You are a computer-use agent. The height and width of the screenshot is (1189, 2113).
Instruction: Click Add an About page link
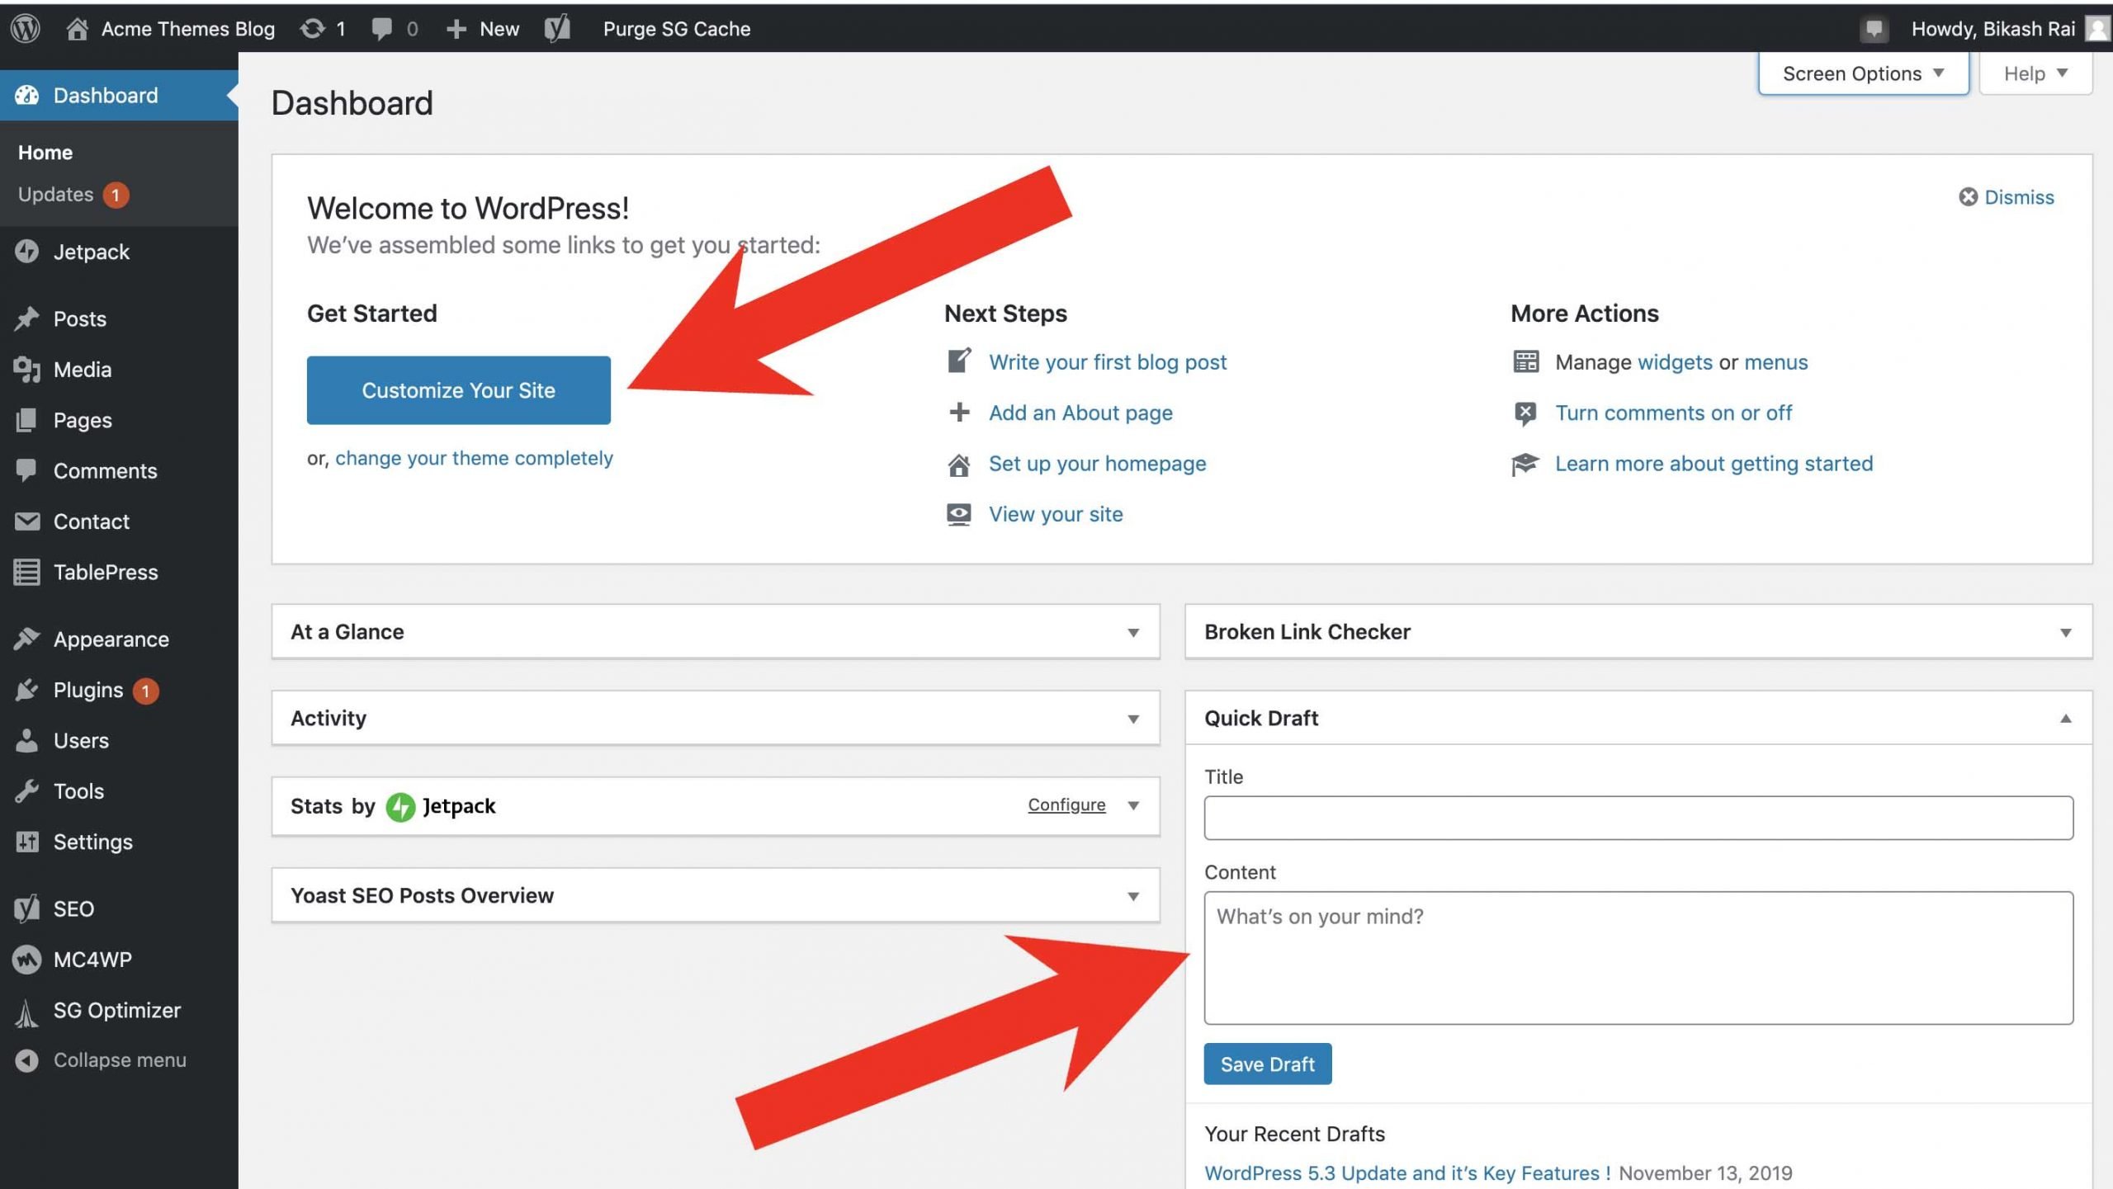click(x=1080, y=413)
